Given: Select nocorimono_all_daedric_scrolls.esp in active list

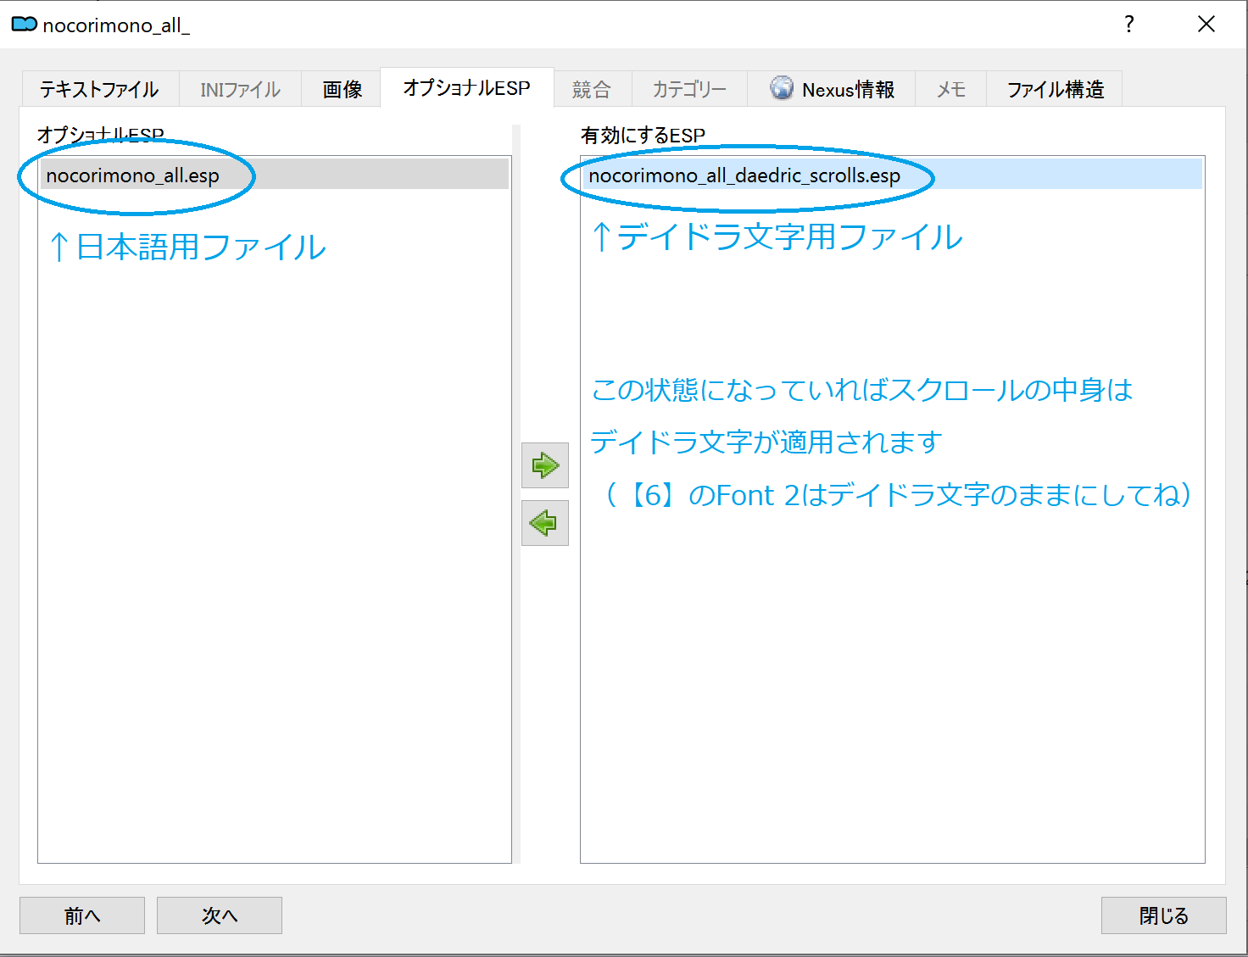Looking at the screenshot, I should (744, 175).
